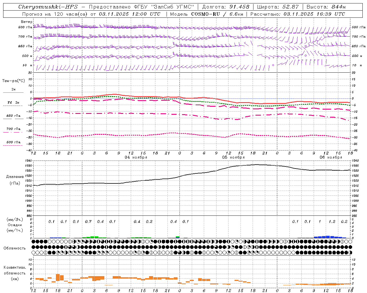Click the 10 м wind level label on left
The image size is (367, 293).
[x=28, y=66]
